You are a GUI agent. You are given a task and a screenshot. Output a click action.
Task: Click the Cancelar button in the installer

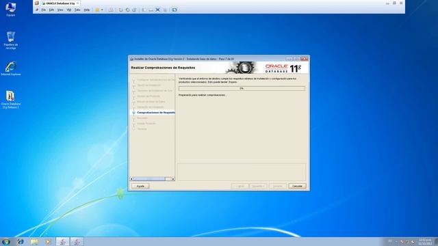[x=297, y=186]
